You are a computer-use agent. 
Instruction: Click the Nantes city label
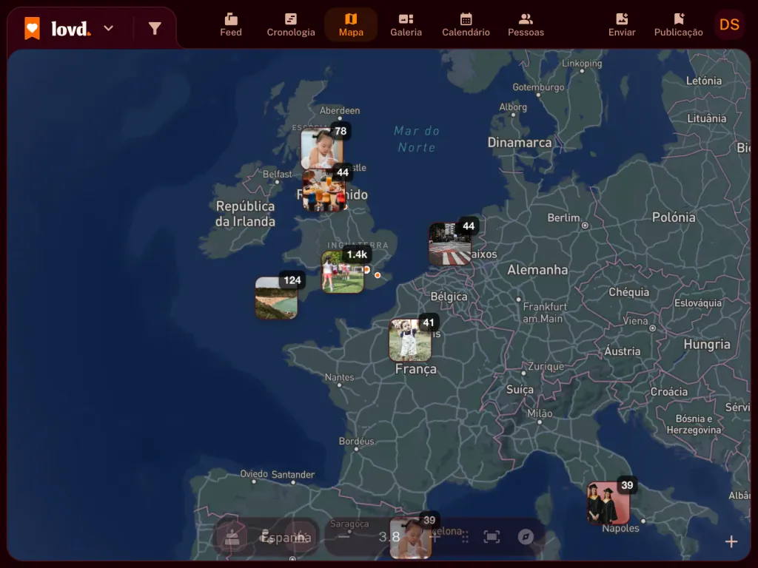[339, 377]
